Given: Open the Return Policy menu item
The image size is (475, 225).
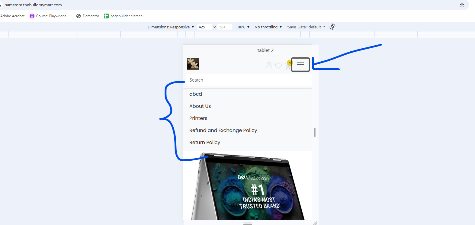Looking at the screenshot, I should [205, 143].
